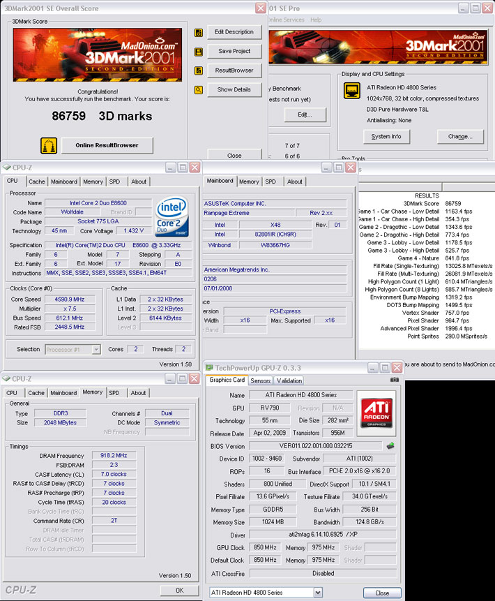Click the CPU-Z title bar icon of top window
The image size is (495, 601).
click(x=6, y=168)
